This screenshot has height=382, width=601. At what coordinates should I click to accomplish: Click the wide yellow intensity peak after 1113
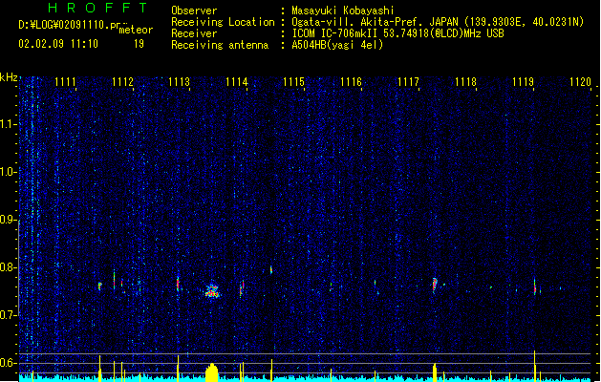tap(212, 372)
